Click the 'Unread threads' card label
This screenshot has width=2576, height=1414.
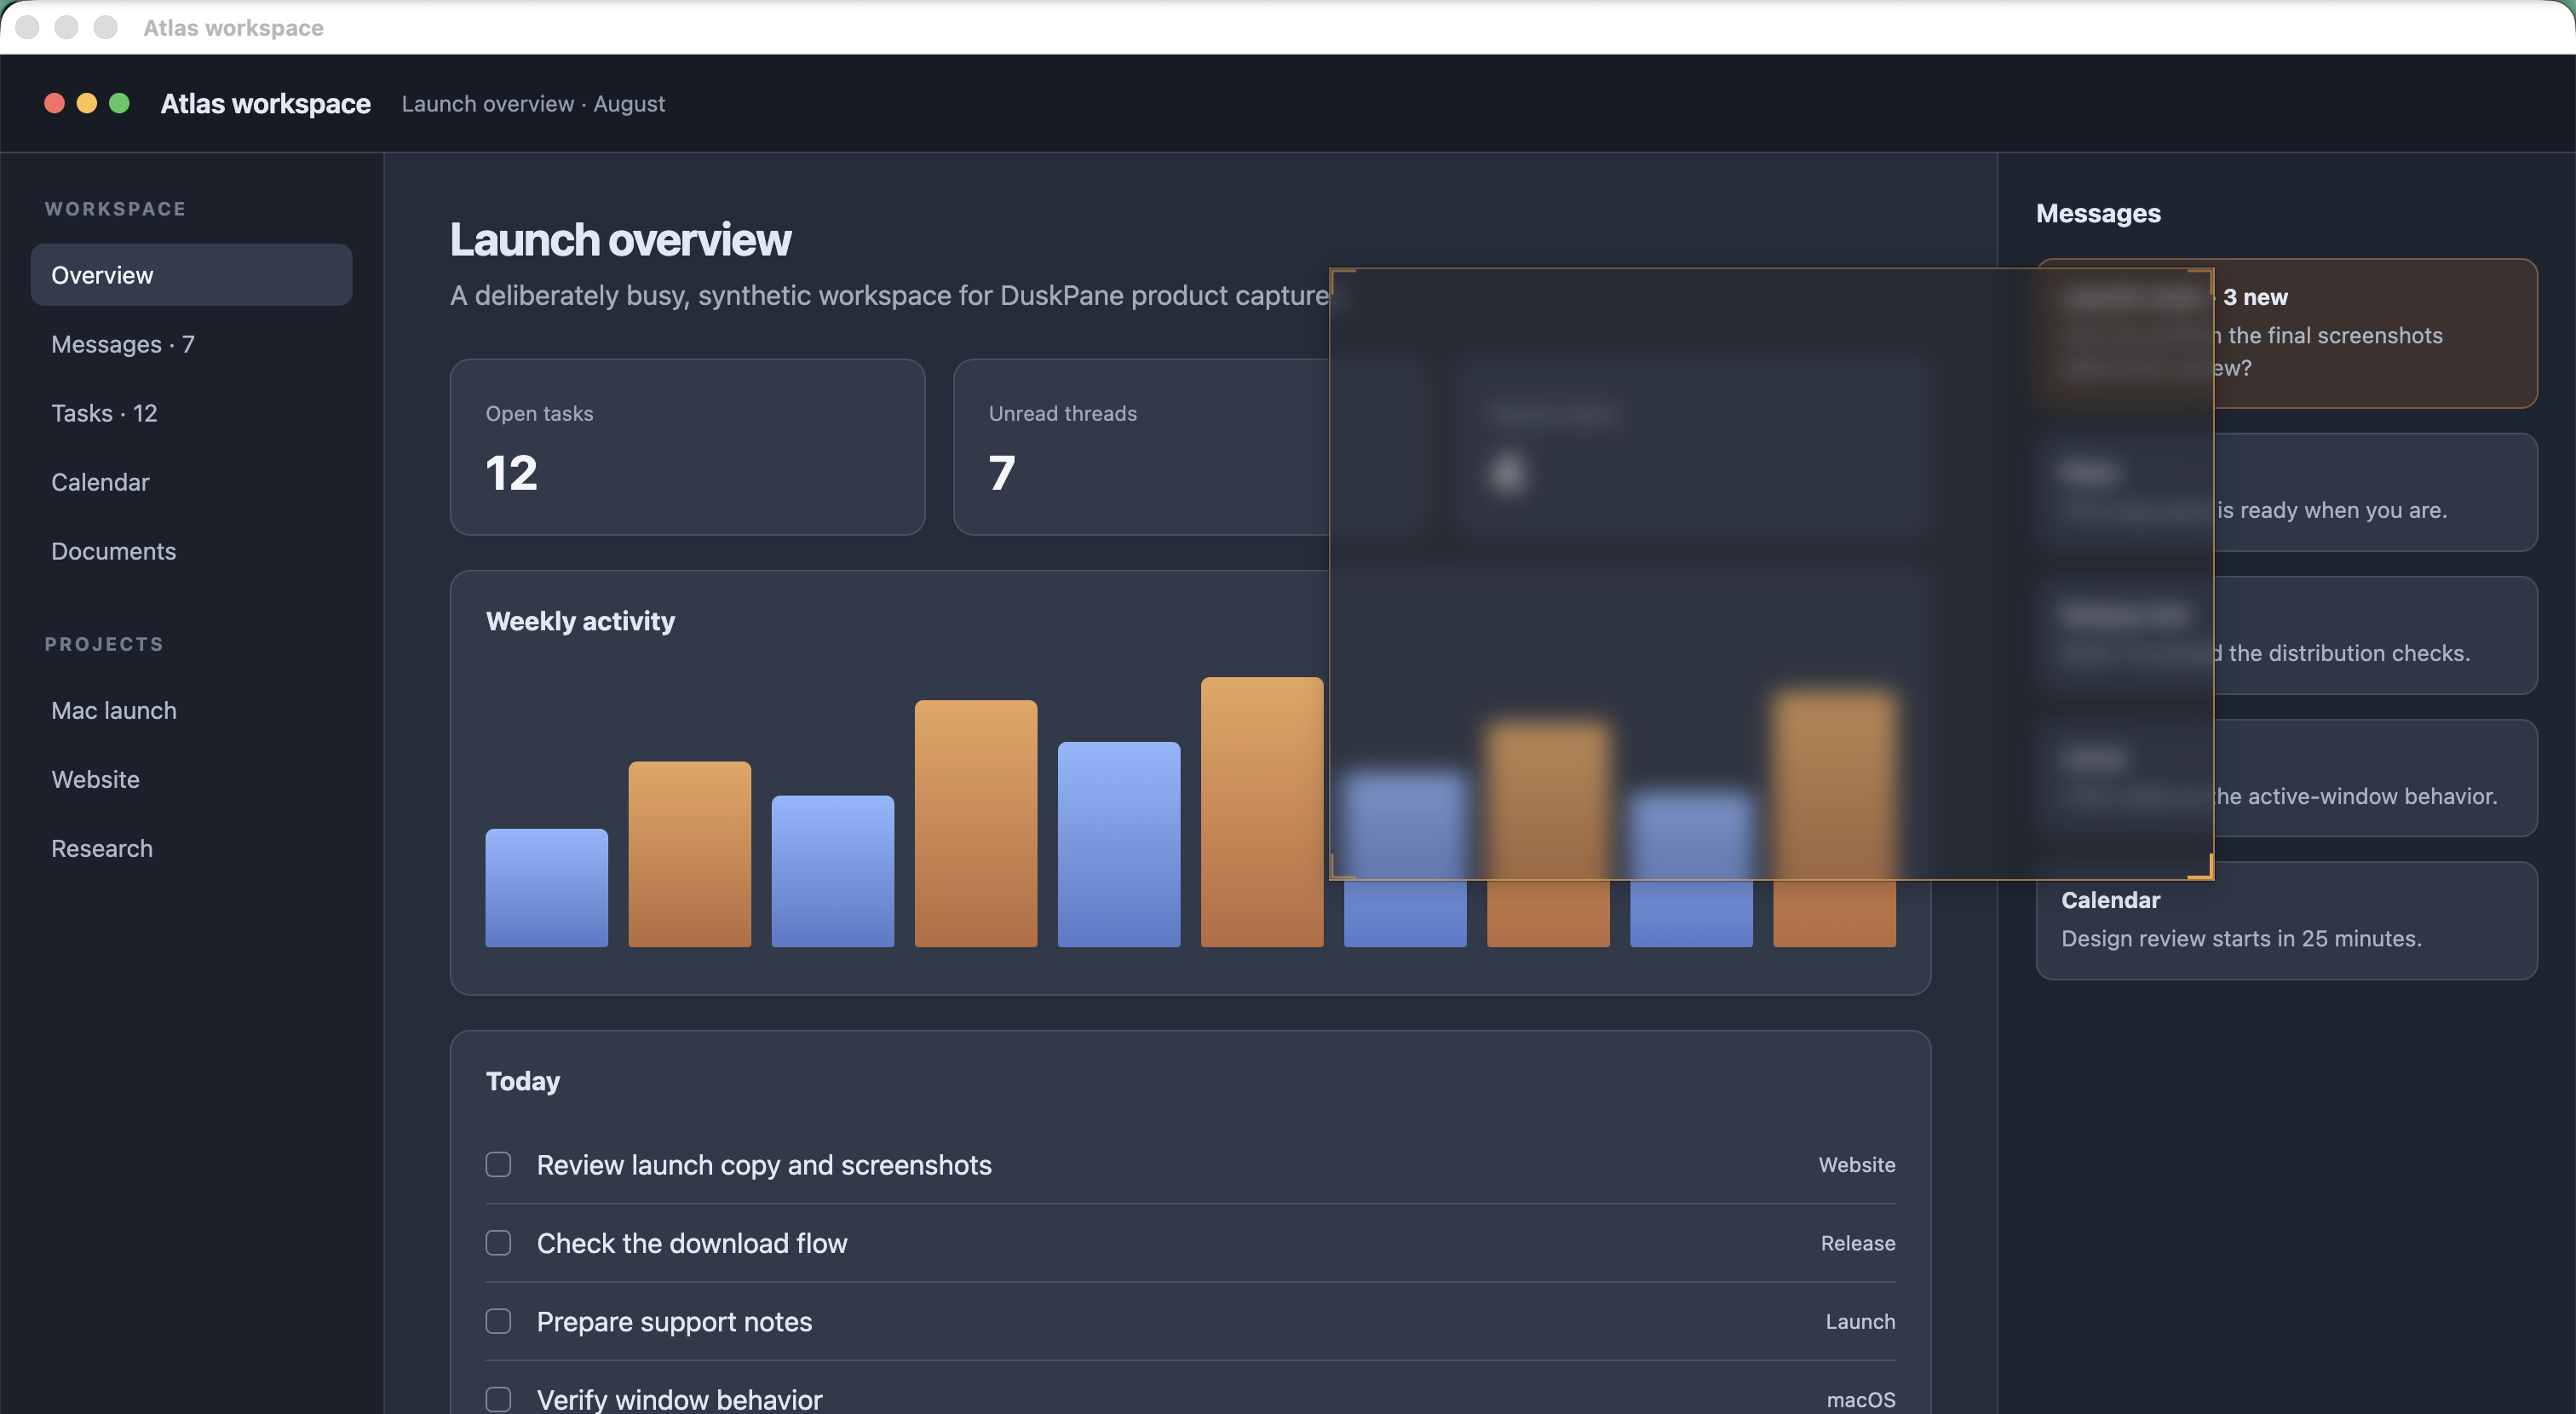click(x=1063, y=414)
